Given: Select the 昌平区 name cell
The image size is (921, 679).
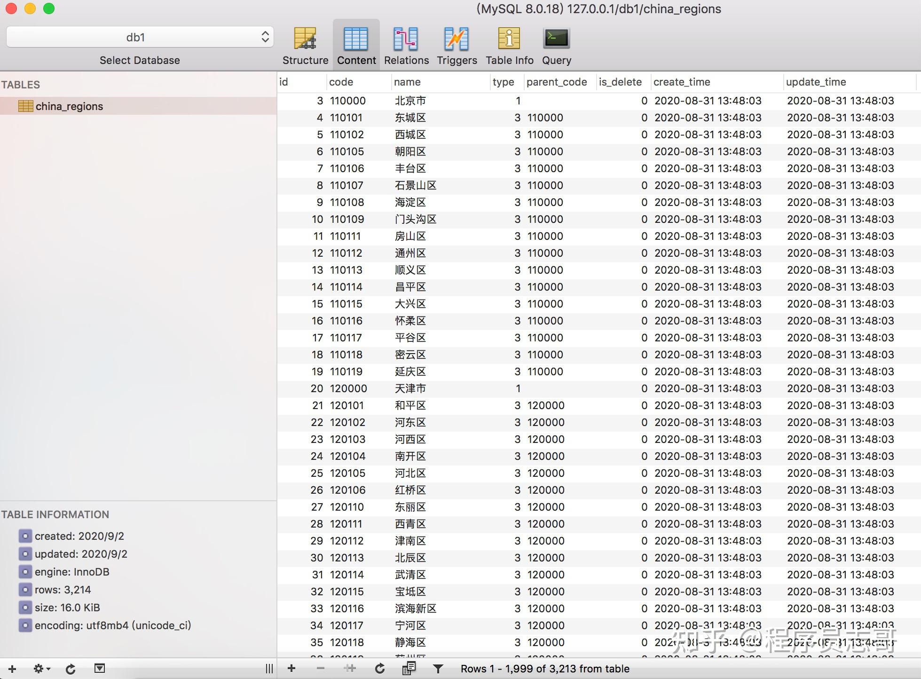Looking at the screenshot, I should point(410,287).
